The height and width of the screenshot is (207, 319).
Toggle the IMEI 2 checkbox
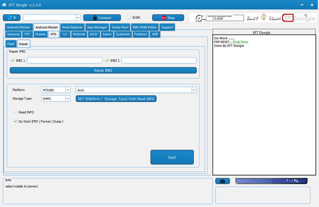tap(107, 60)
